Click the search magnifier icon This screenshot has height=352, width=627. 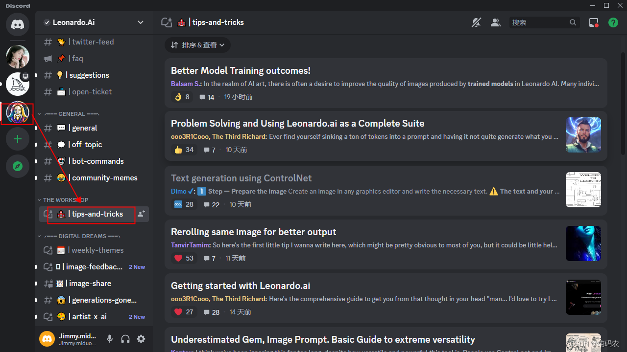(573, 22)
